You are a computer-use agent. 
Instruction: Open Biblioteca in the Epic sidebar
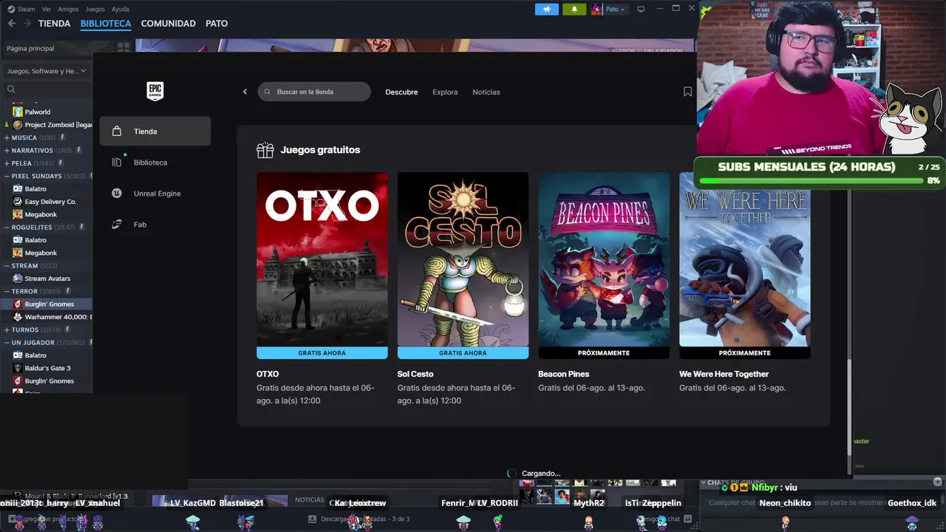[x=155, y=163]
